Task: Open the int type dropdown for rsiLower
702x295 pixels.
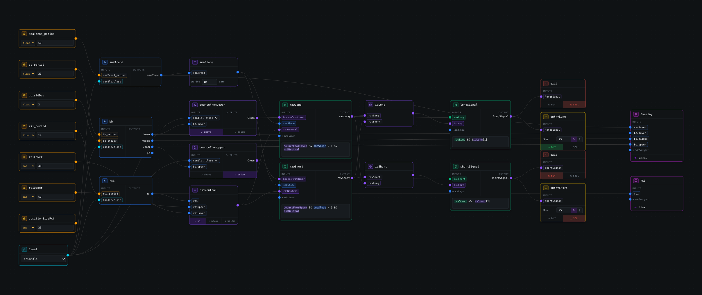Action: (28, 166)
